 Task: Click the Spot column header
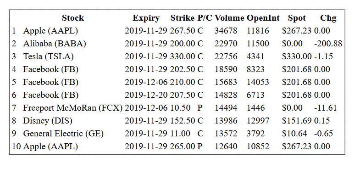(x=297, y=18)
